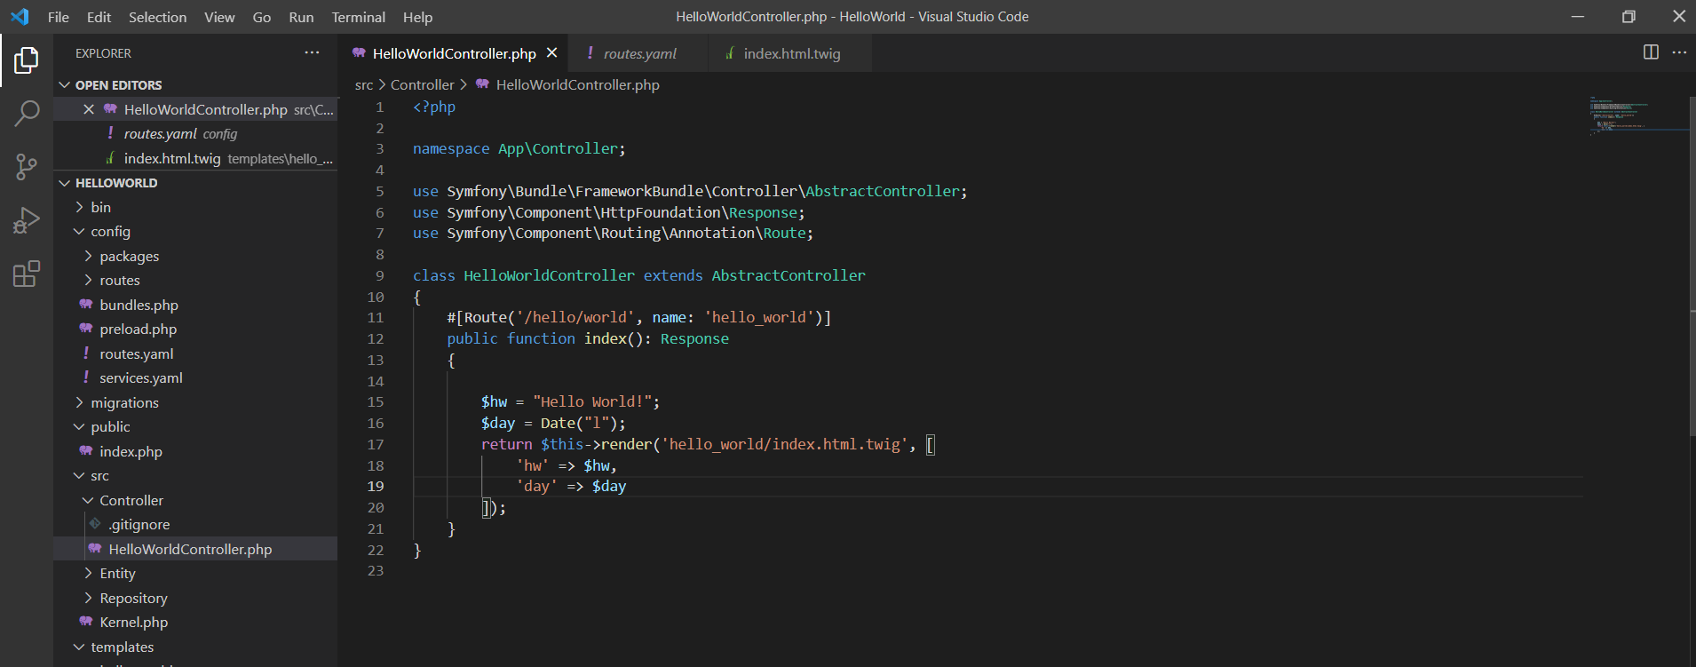Open Explorer views and more actions menu

(312, 53)
